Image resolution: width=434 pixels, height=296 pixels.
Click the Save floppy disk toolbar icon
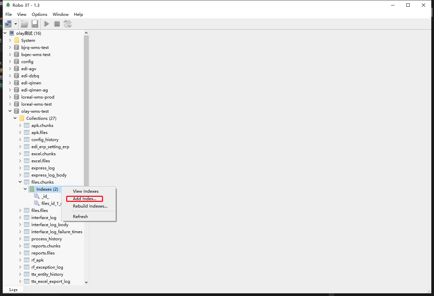[35, 24]
